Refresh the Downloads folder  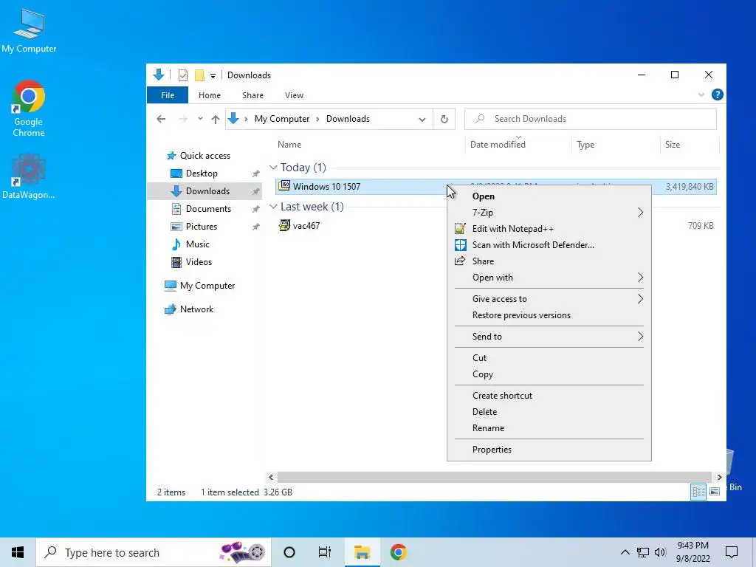444,119
